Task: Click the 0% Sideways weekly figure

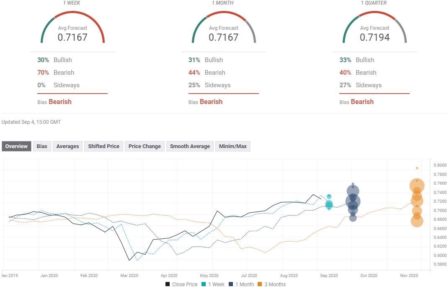Action: 58,85
